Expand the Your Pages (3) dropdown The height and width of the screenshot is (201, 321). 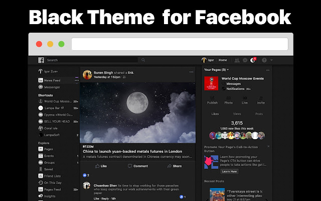click(x=216, y=70)
